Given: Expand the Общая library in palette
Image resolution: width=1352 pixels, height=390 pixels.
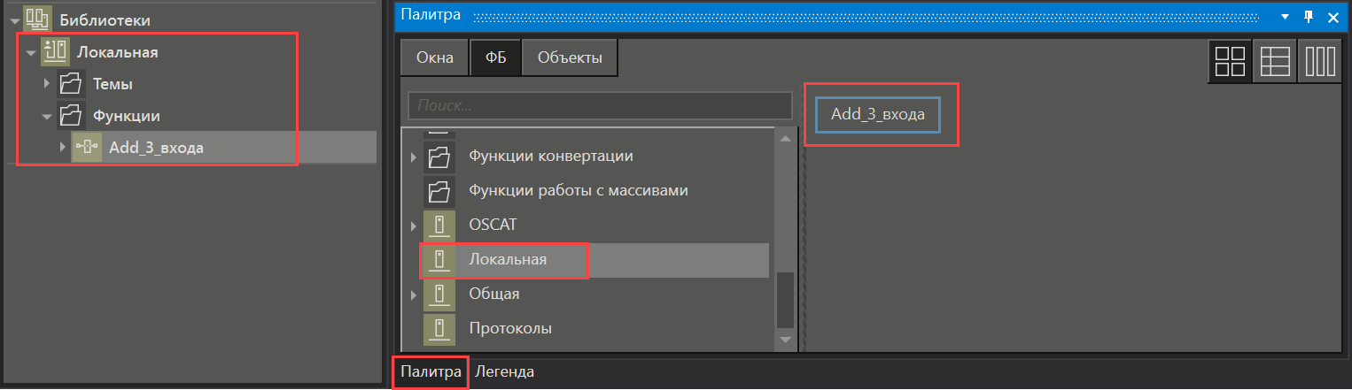Looking at the screenshot, I should 413,294.
